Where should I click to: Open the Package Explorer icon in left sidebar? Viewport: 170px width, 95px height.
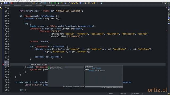click(1, 8)
